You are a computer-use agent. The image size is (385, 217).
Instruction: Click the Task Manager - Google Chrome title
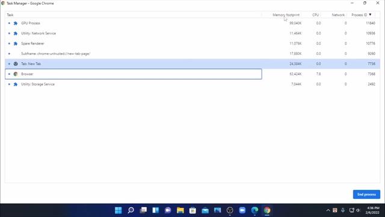[30, 4]
